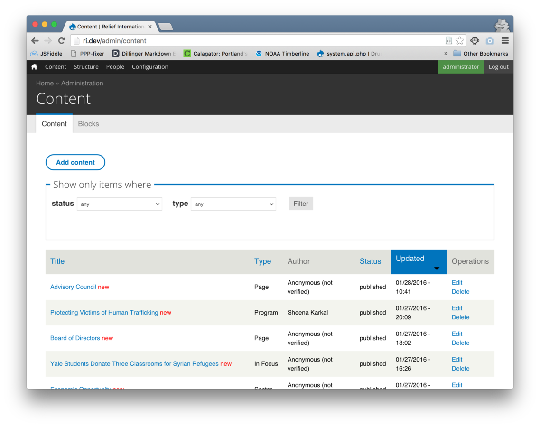The height and width of the screenshot is (427, 540).
Task: Sort the table by Status
Action: pyautogui.click(x=370, y=261)
